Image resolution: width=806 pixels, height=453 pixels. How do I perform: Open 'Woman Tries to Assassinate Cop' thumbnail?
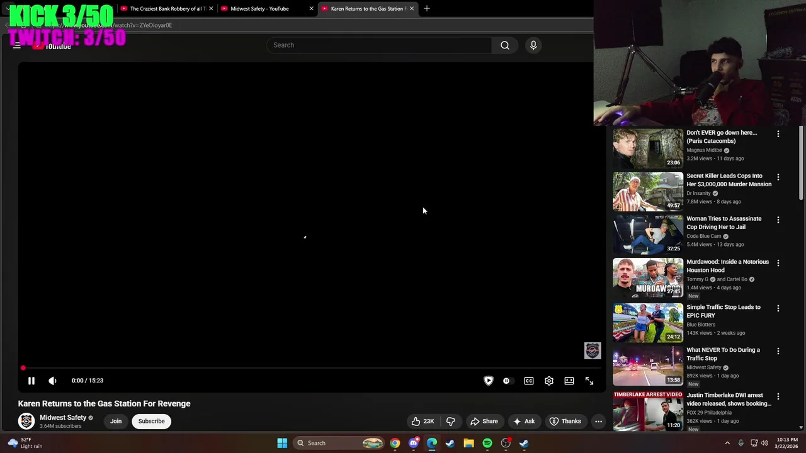click(x=648, y=234)
